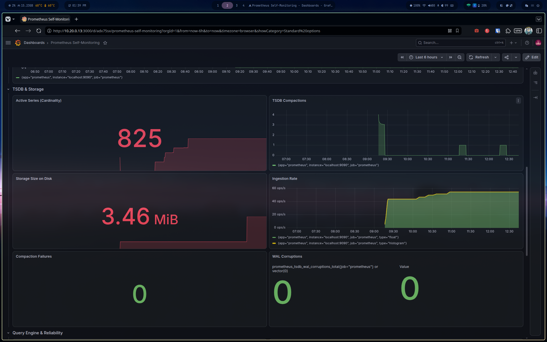Shift time range backward

[402, 57]
